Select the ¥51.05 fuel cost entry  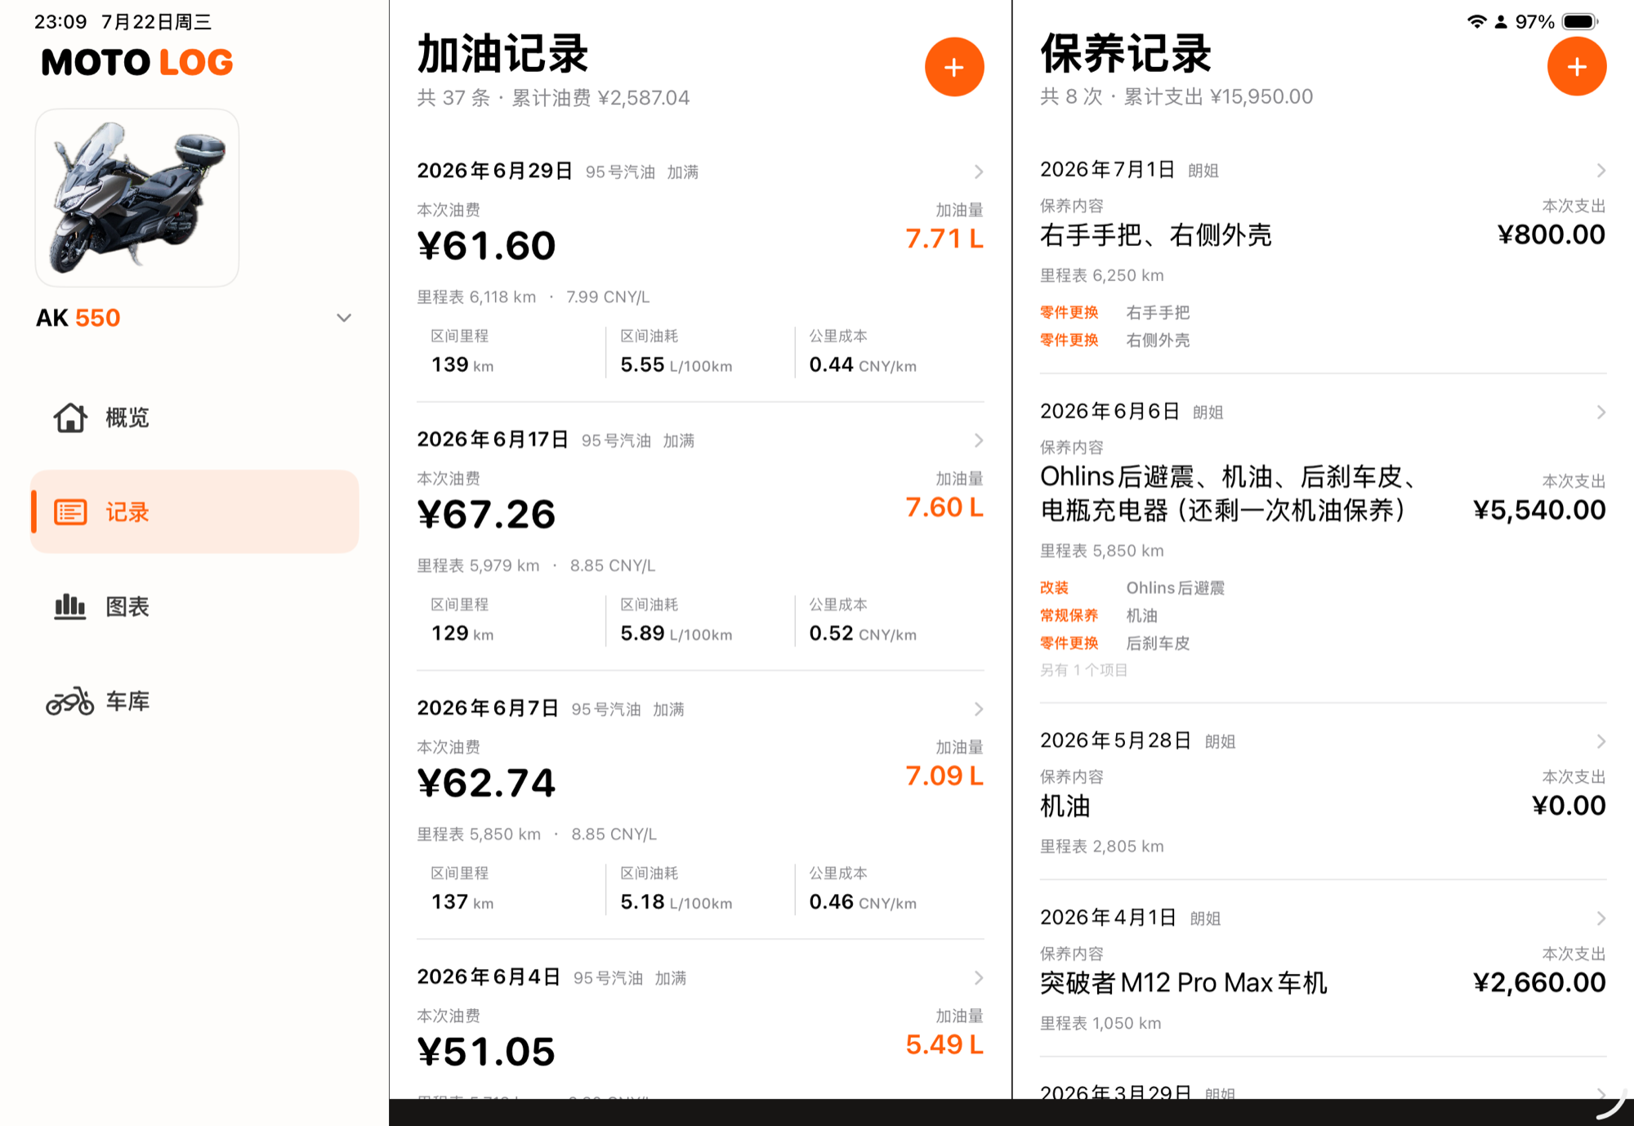coord(487,1052)
